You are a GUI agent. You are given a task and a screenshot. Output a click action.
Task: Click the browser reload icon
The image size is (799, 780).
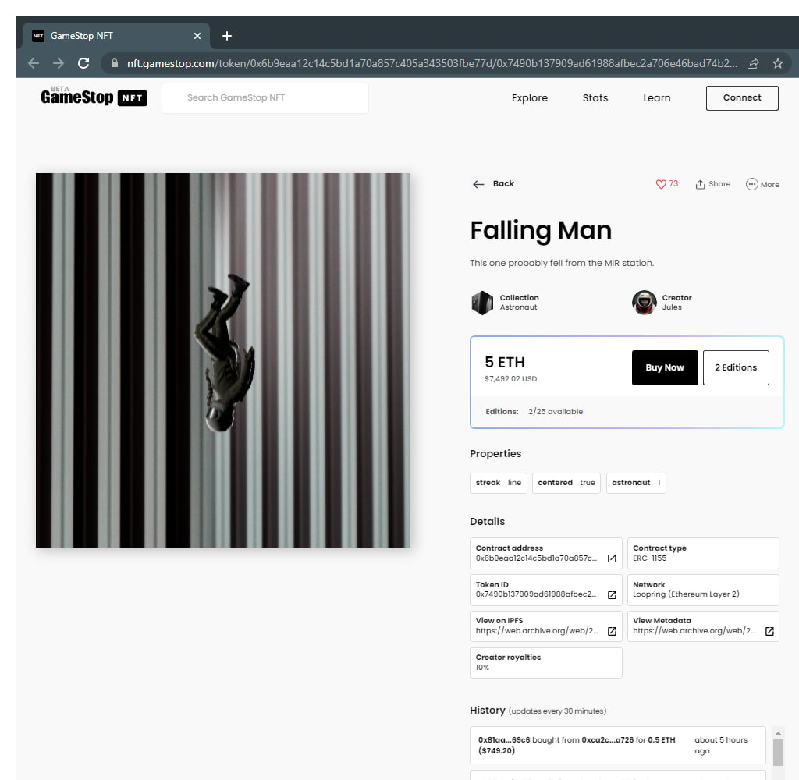pyautogui.click(x=83, y=63)
